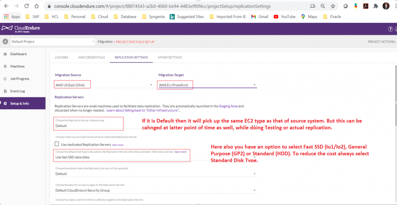This screenshot has height=205, width=397.
Task: Select Setup & Info in sidebar
Action: click(23, 103)
